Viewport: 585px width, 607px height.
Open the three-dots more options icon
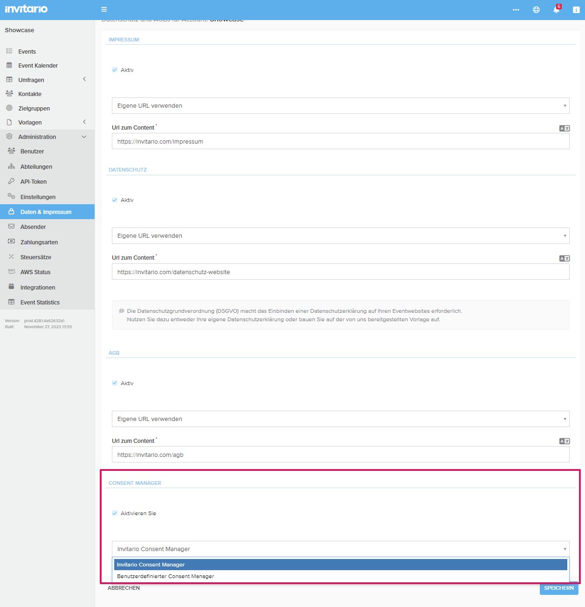(516, 9)
